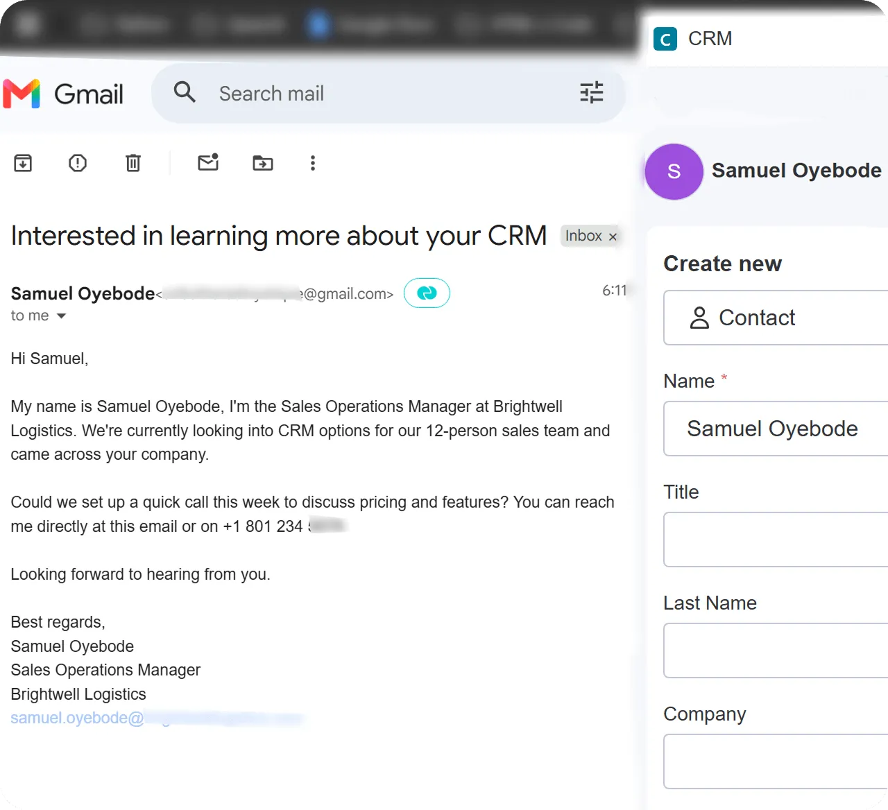This screenshot has width=888, height=810.
Task: Remove the Inbox label
Action: point(613,236)
